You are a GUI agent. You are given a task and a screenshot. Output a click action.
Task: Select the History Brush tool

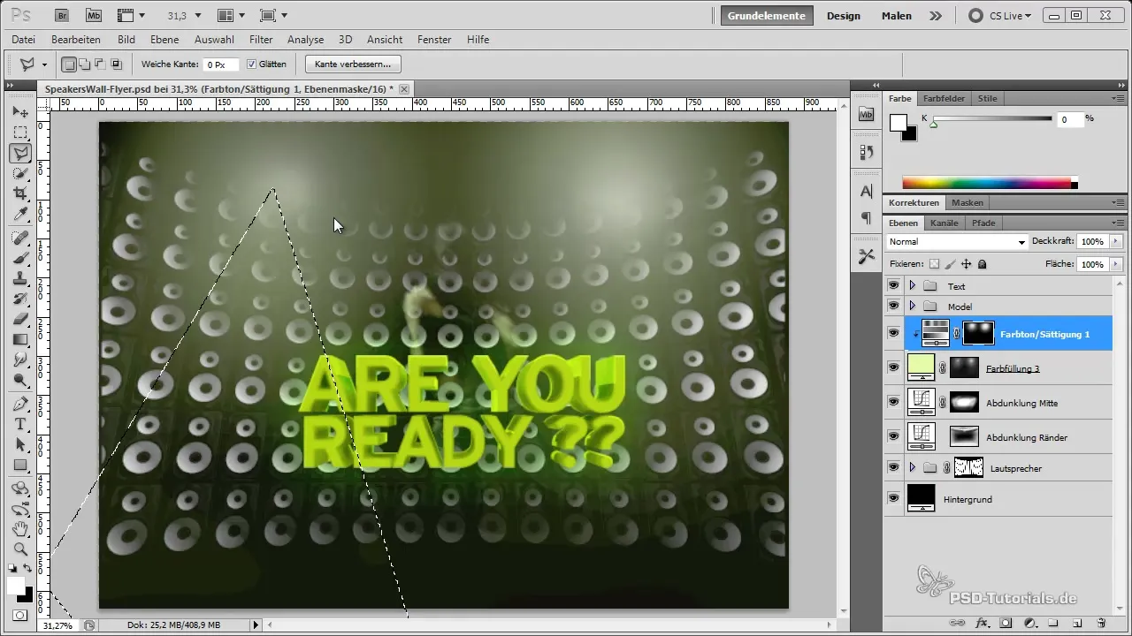(x=20, y=299)
